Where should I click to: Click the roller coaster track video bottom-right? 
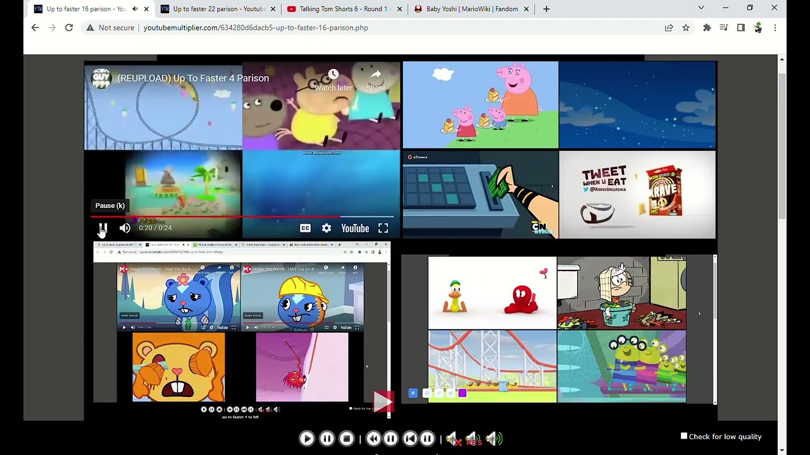click(x=492, y=367)
